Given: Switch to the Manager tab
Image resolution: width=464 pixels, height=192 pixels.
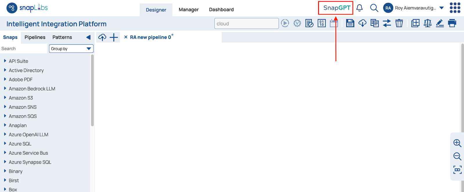Looking at the screenshot, I should point(188,10).
